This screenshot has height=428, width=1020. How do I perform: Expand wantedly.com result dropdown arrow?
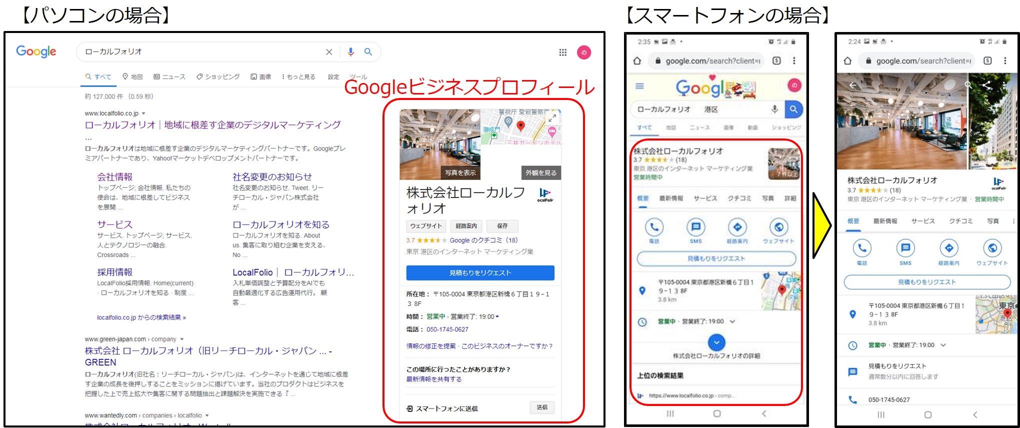[207, 415]
